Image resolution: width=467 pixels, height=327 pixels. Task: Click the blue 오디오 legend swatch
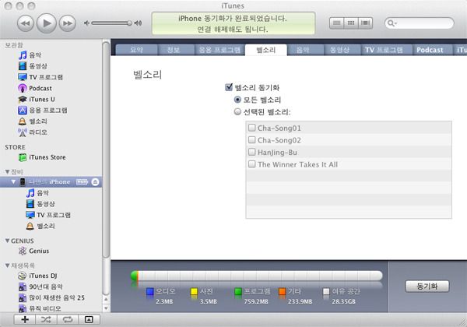pyautogui.click(x=150, y=291)
